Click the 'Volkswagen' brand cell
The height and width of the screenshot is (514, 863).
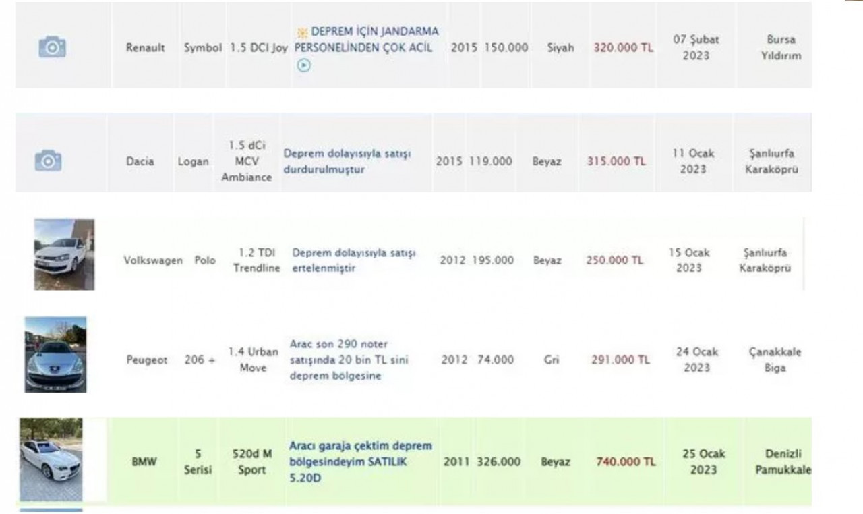(153, 261)
